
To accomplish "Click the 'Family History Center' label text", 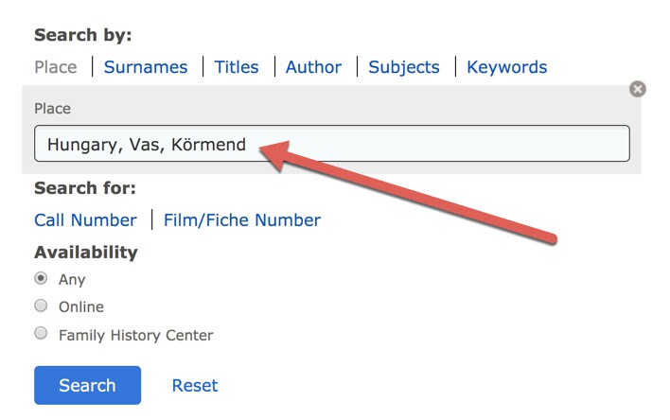I will pos(136,335).
